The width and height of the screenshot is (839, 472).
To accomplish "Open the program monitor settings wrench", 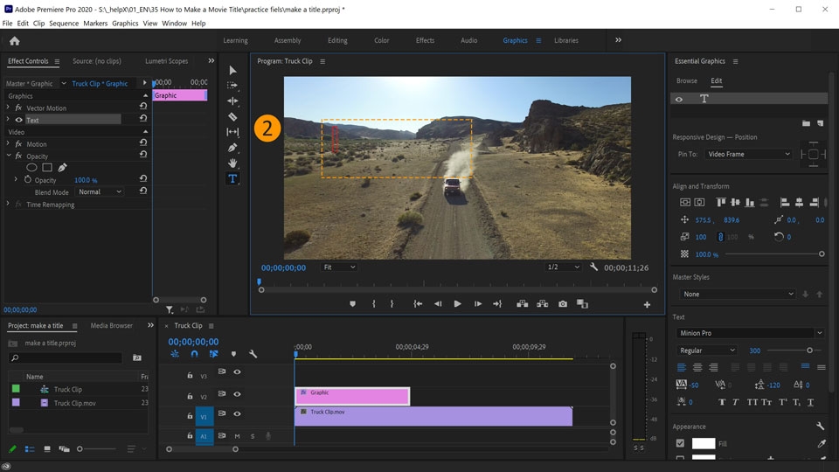I will click(x=593, y=267).
